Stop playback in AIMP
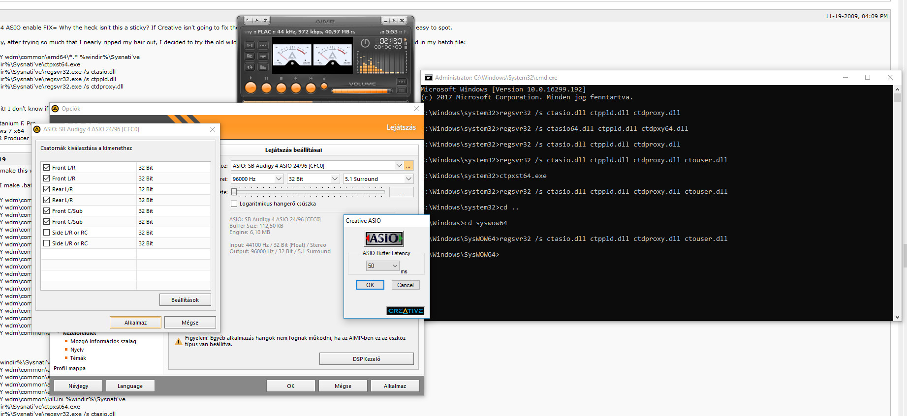The image size is (907, 416). click(x=281, y=88)
